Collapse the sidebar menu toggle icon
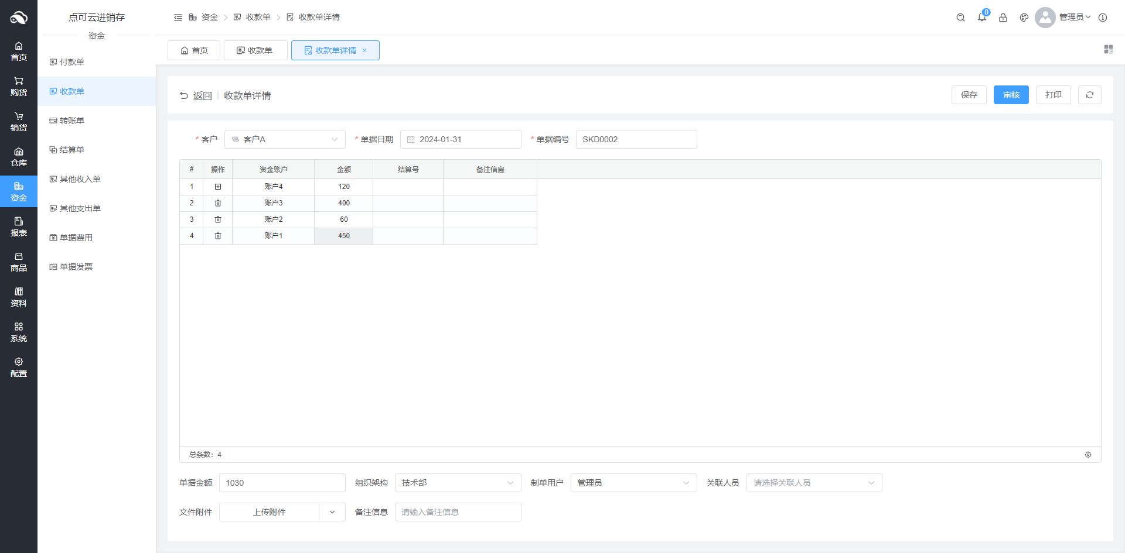The image size is (1125, 553). click(x=178, y=18)
